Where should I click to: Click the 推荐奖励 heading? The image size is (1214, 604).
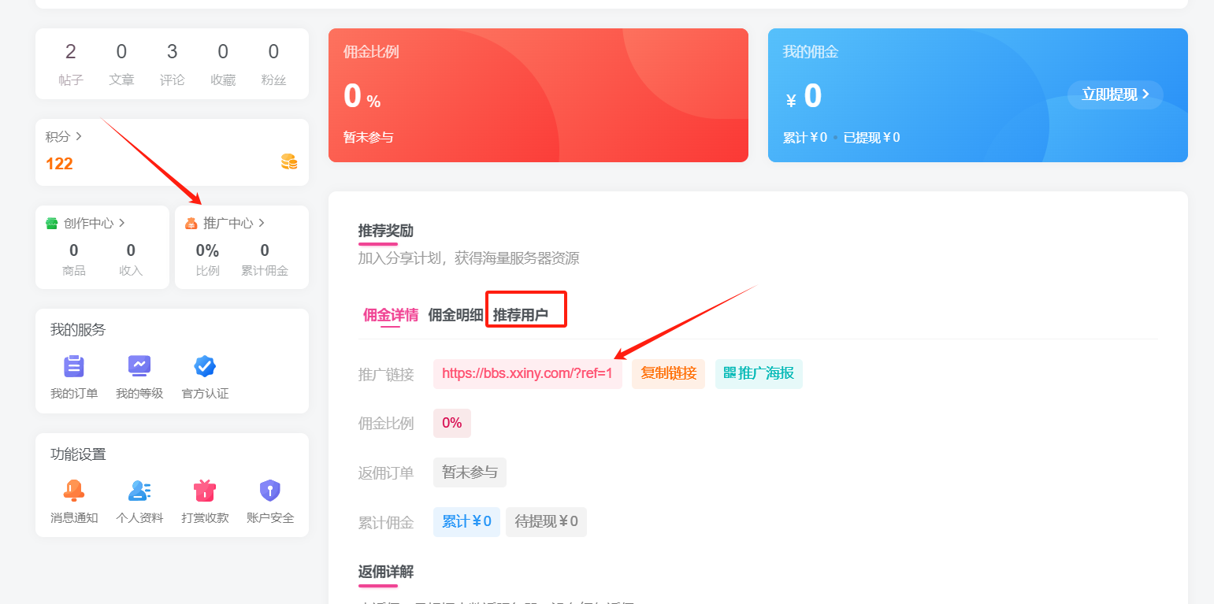386,231
